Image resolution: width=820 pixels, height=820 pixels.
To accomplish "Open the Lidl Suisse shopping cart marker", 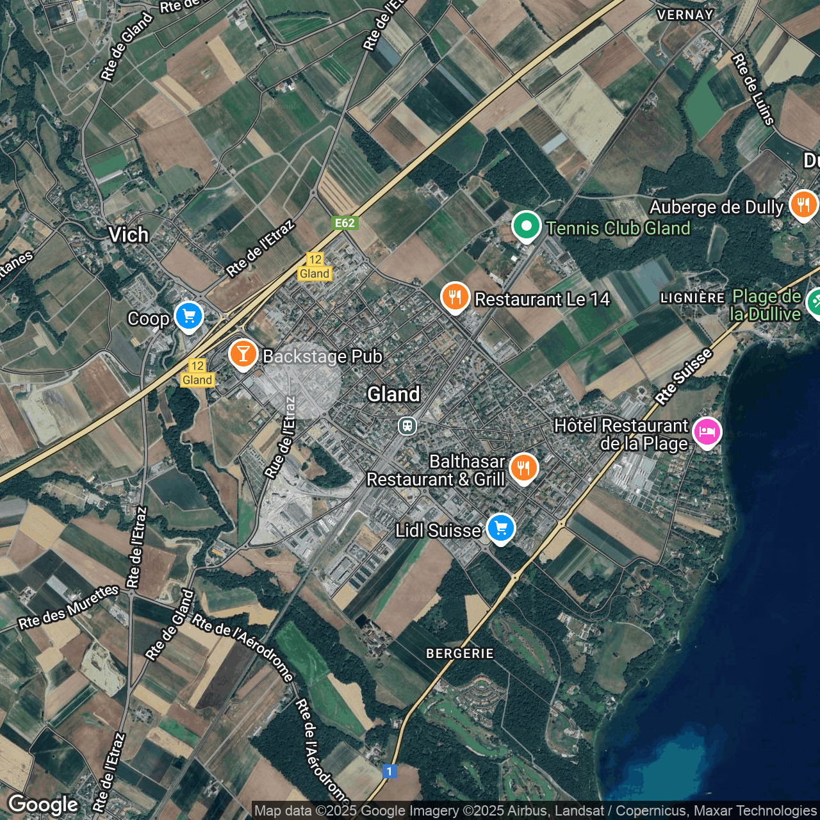I will [501, 528].
